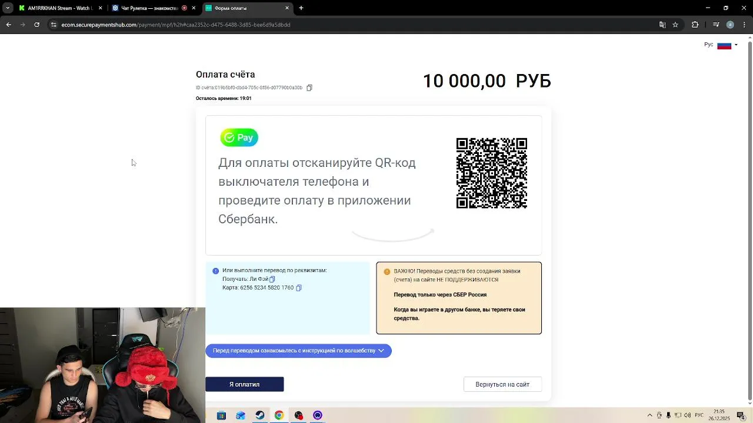Click Вернуться на сайт button
753x423 pixels.
point(502,384)
